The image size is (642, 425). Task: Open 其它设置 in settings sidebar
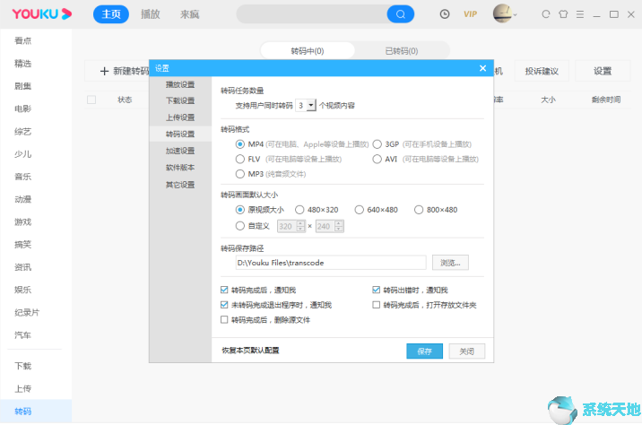point(180,185)
